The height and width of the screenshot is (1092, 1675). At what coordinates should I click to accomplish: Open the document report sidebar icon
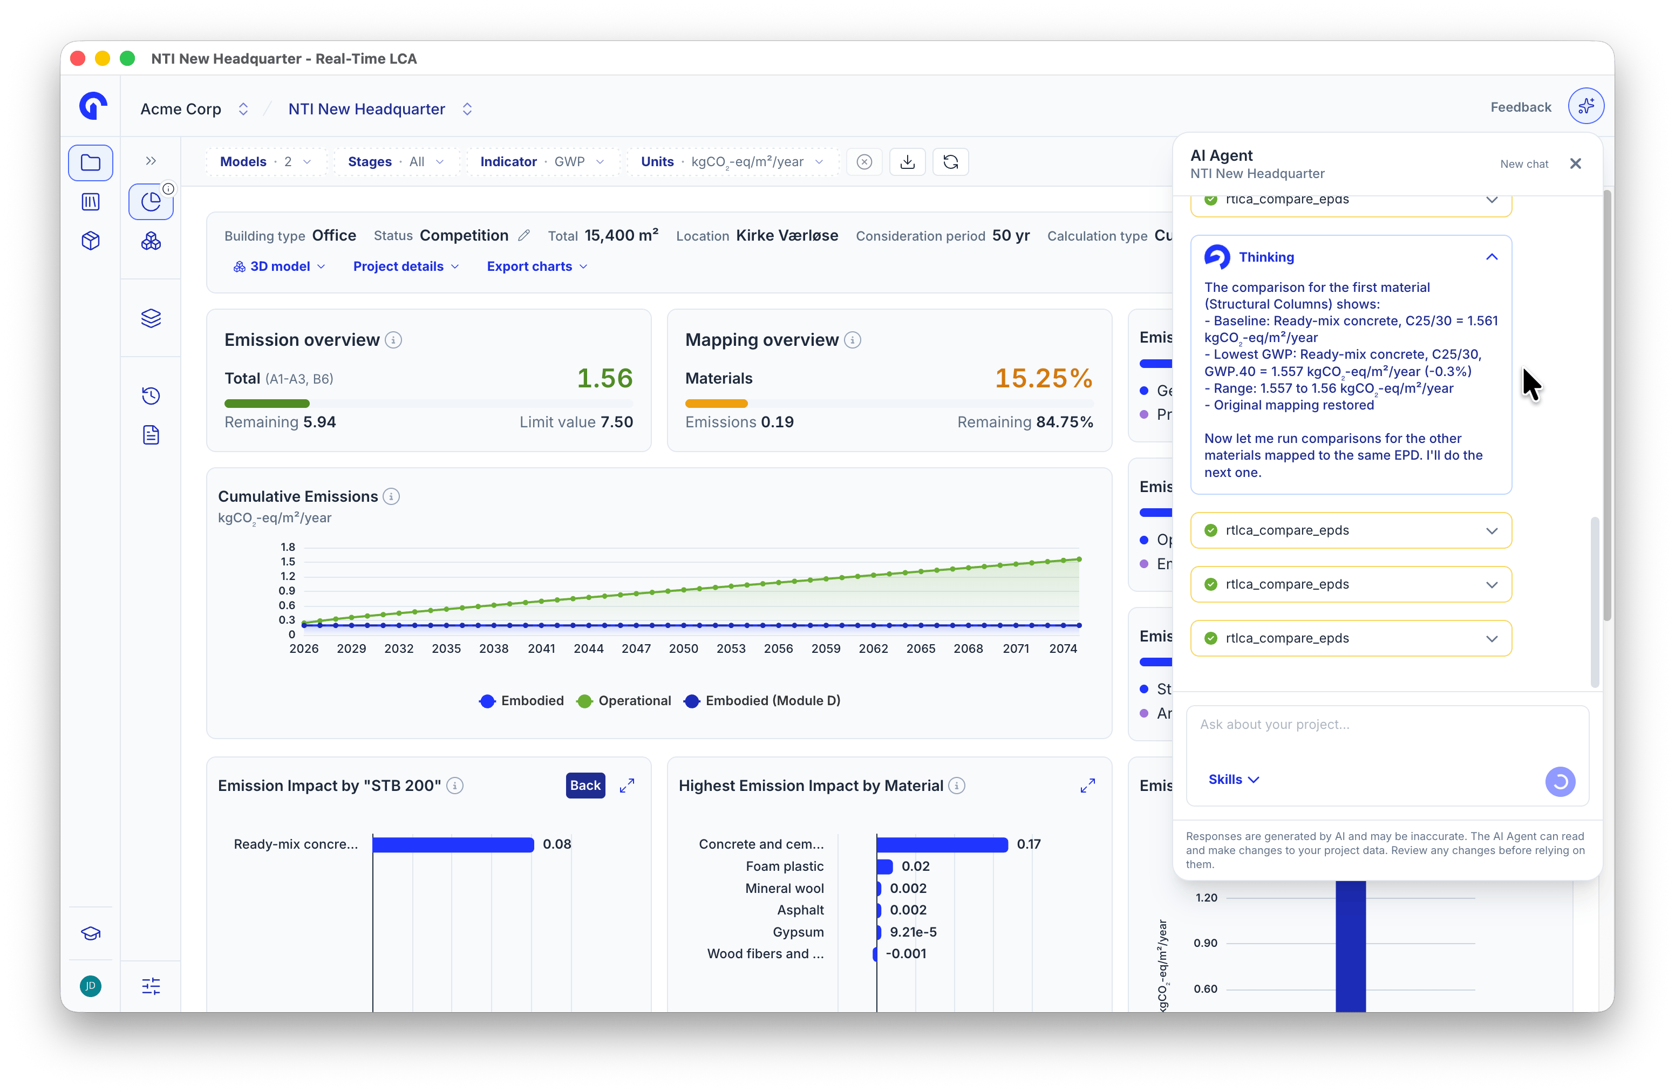(x=151, y=435)
